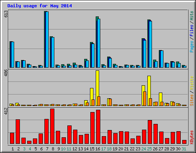Click the blue 'Files' legend label

192,31
